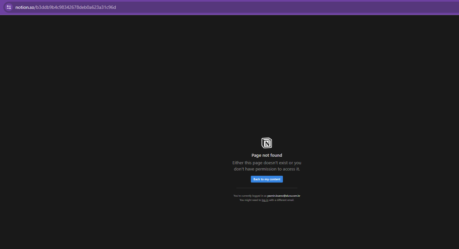Click the Notion logo above Page not found

pos(267,143)
